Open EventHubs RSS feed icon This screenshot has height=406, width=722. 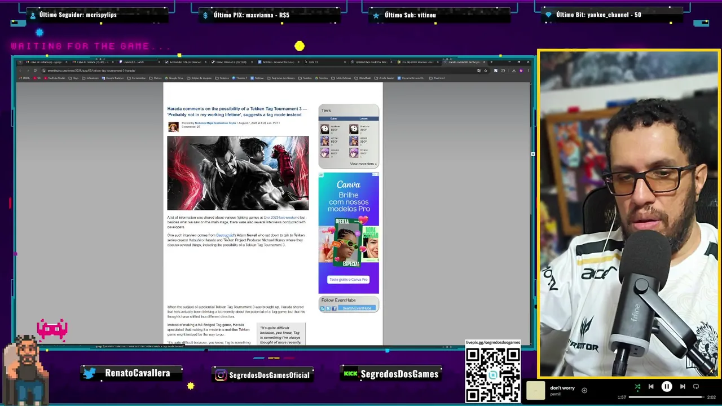pos(322,308)
